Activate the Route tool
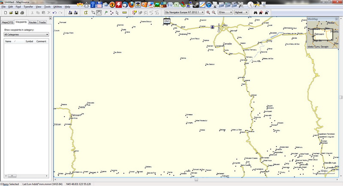This screenshot has width=343, height=186. coord(112,13)
